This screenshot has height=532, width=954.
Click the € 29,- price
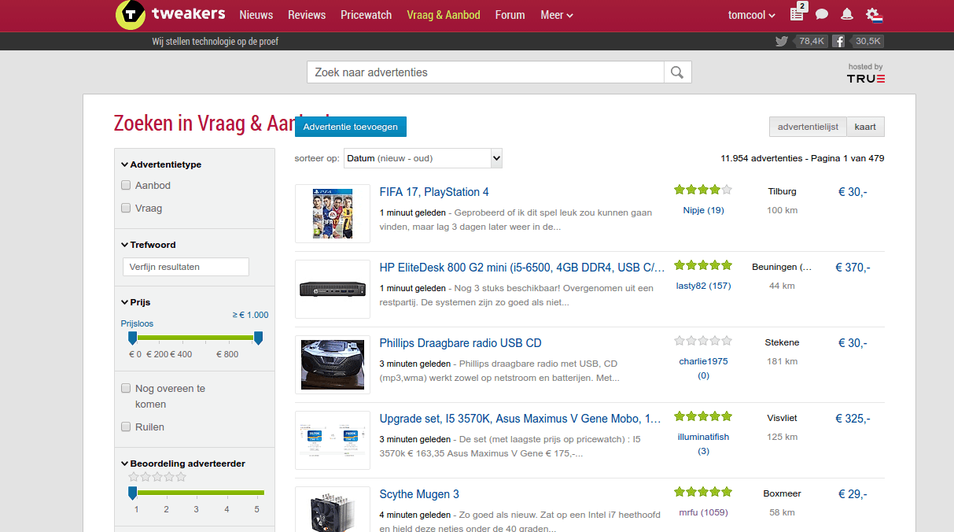click(x=853, y=494)
